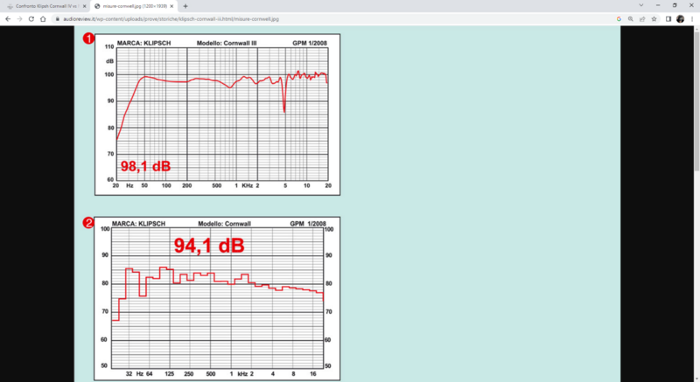Expand the tab search chevron
This screenshot has height=382, width=700.
641,5
